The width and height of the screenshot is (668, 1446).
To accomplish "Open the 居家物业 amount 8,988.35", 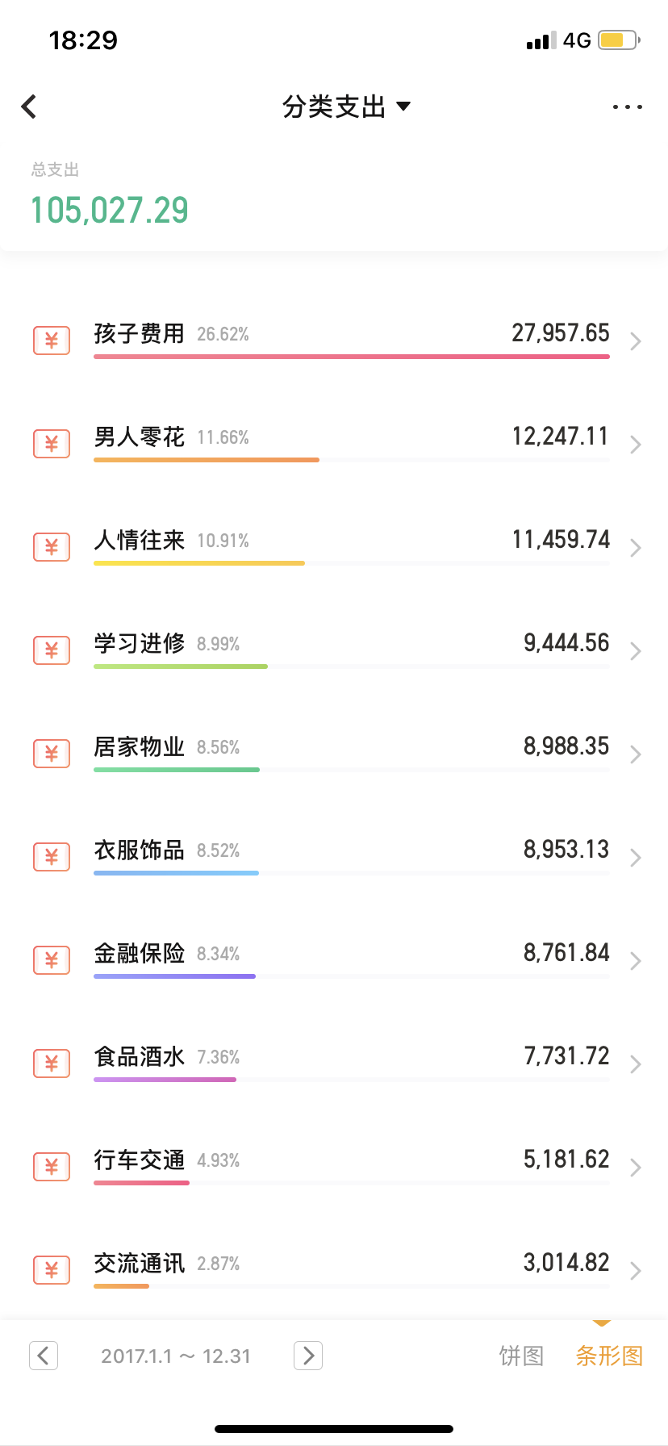I will [x=566, y=746].
